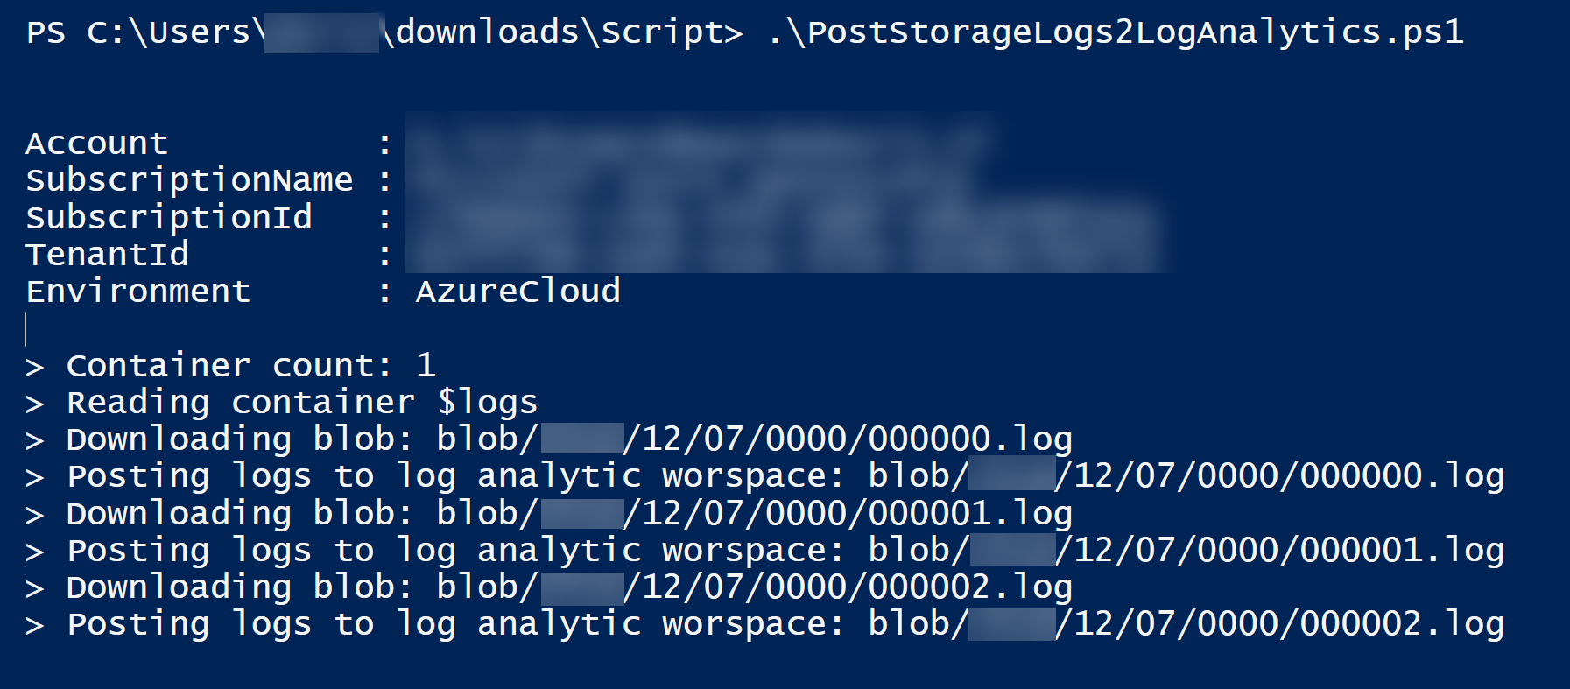Click Downloading blob 000002.log line
Screen dimensions: 1570x689
(x=549, y=587)
